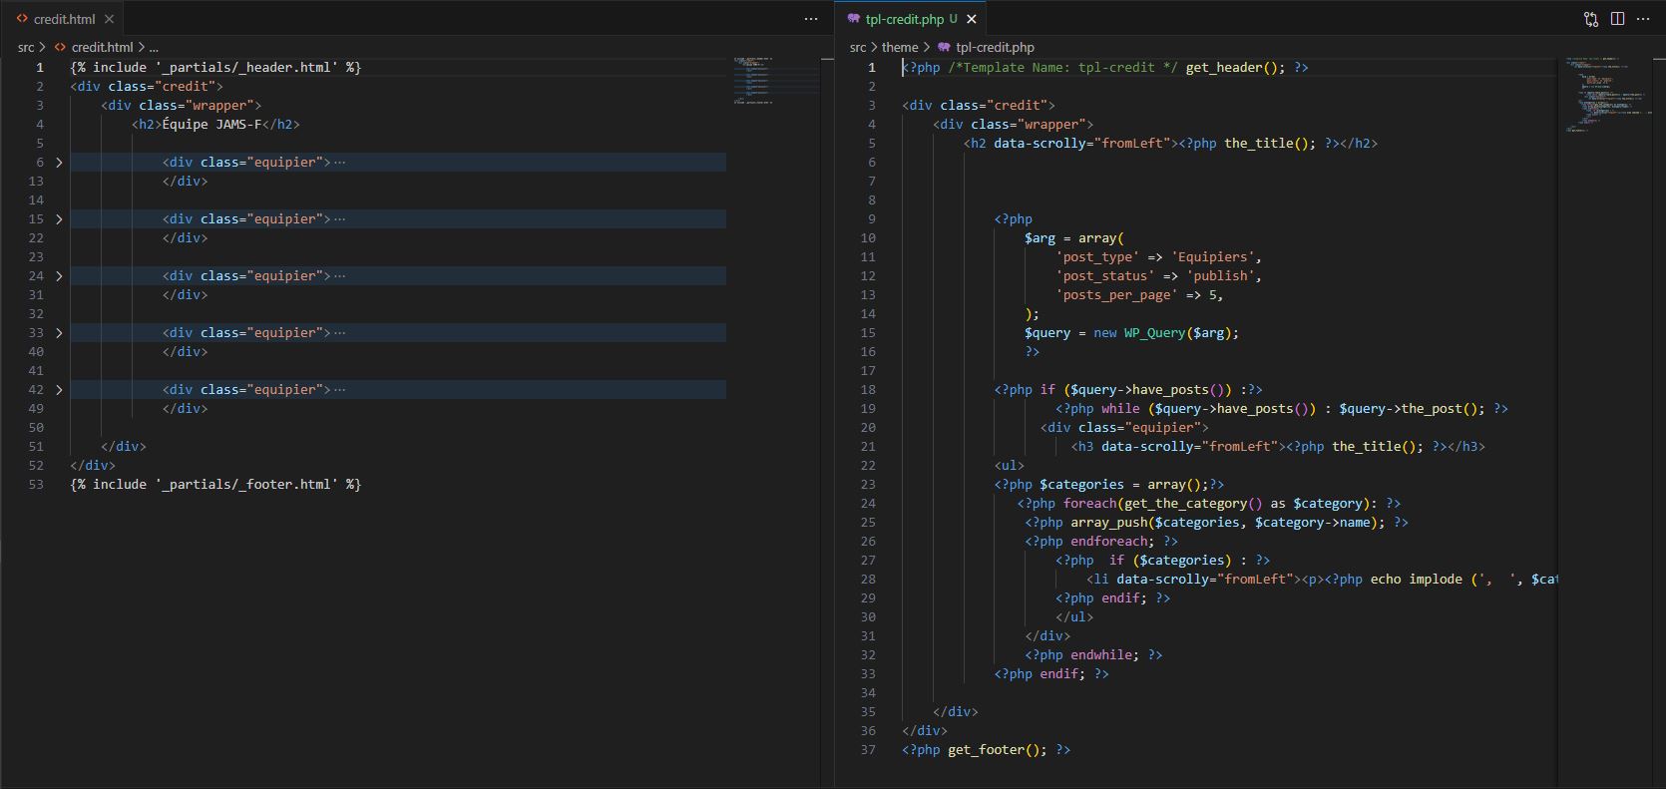Click 'src' in the right breadcrumb
The image size is (1666, 789).
click(x=858, y=47)
